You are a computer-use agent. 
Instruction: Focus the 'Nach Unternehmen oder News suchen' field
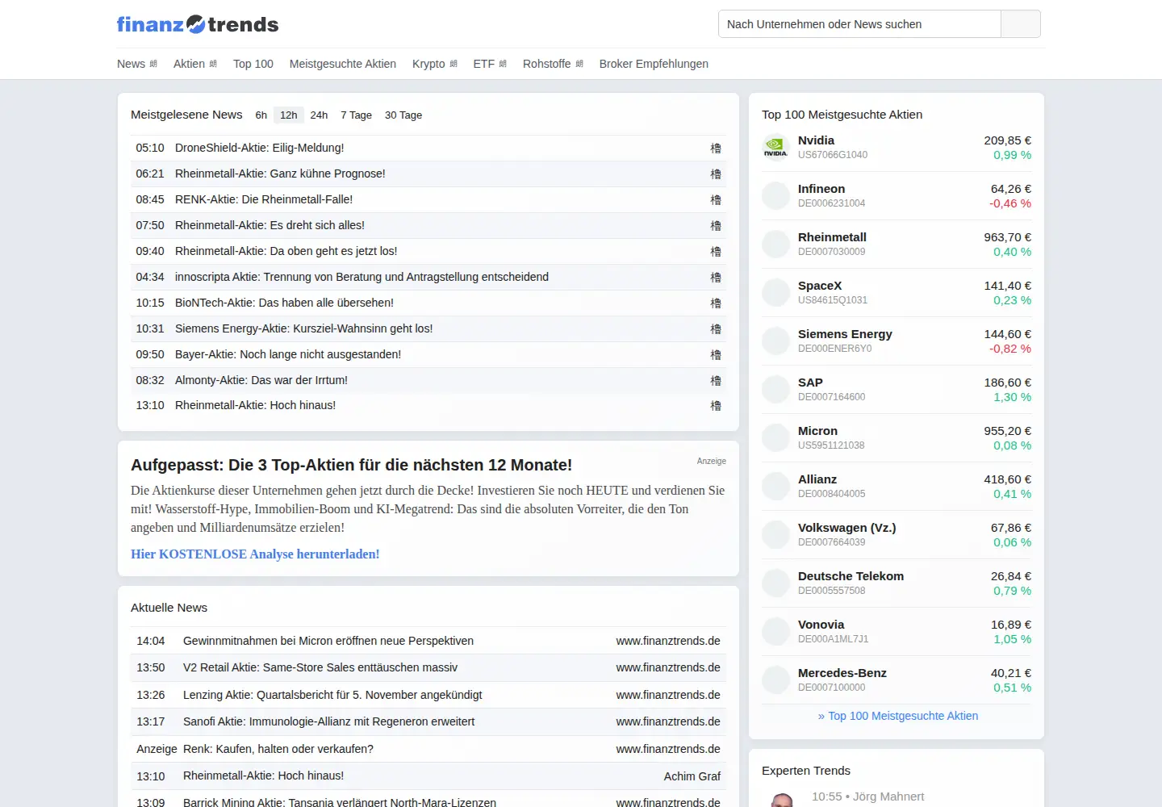(x=859, y=24)
